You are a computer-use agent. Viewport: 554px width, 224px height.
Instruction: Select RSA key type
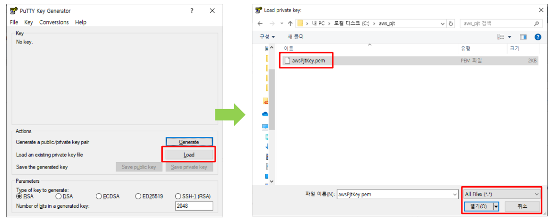19,196
